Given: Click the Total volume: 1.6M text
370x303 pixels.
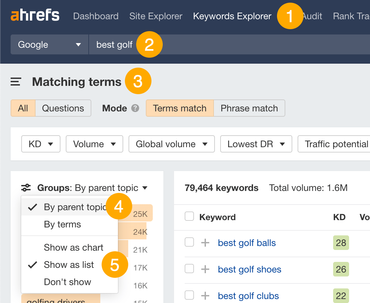Looking at the screenshot, I should click(x=309, y=188).
